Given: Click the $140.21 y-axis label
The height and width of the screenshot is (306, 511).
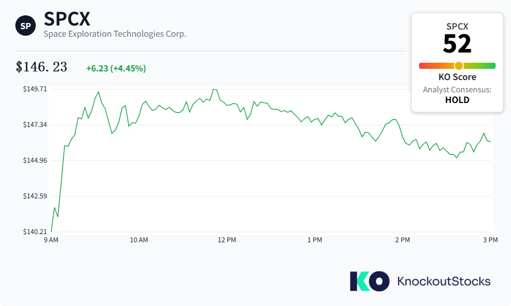Looking at the screenshot, I should (35, 232).
